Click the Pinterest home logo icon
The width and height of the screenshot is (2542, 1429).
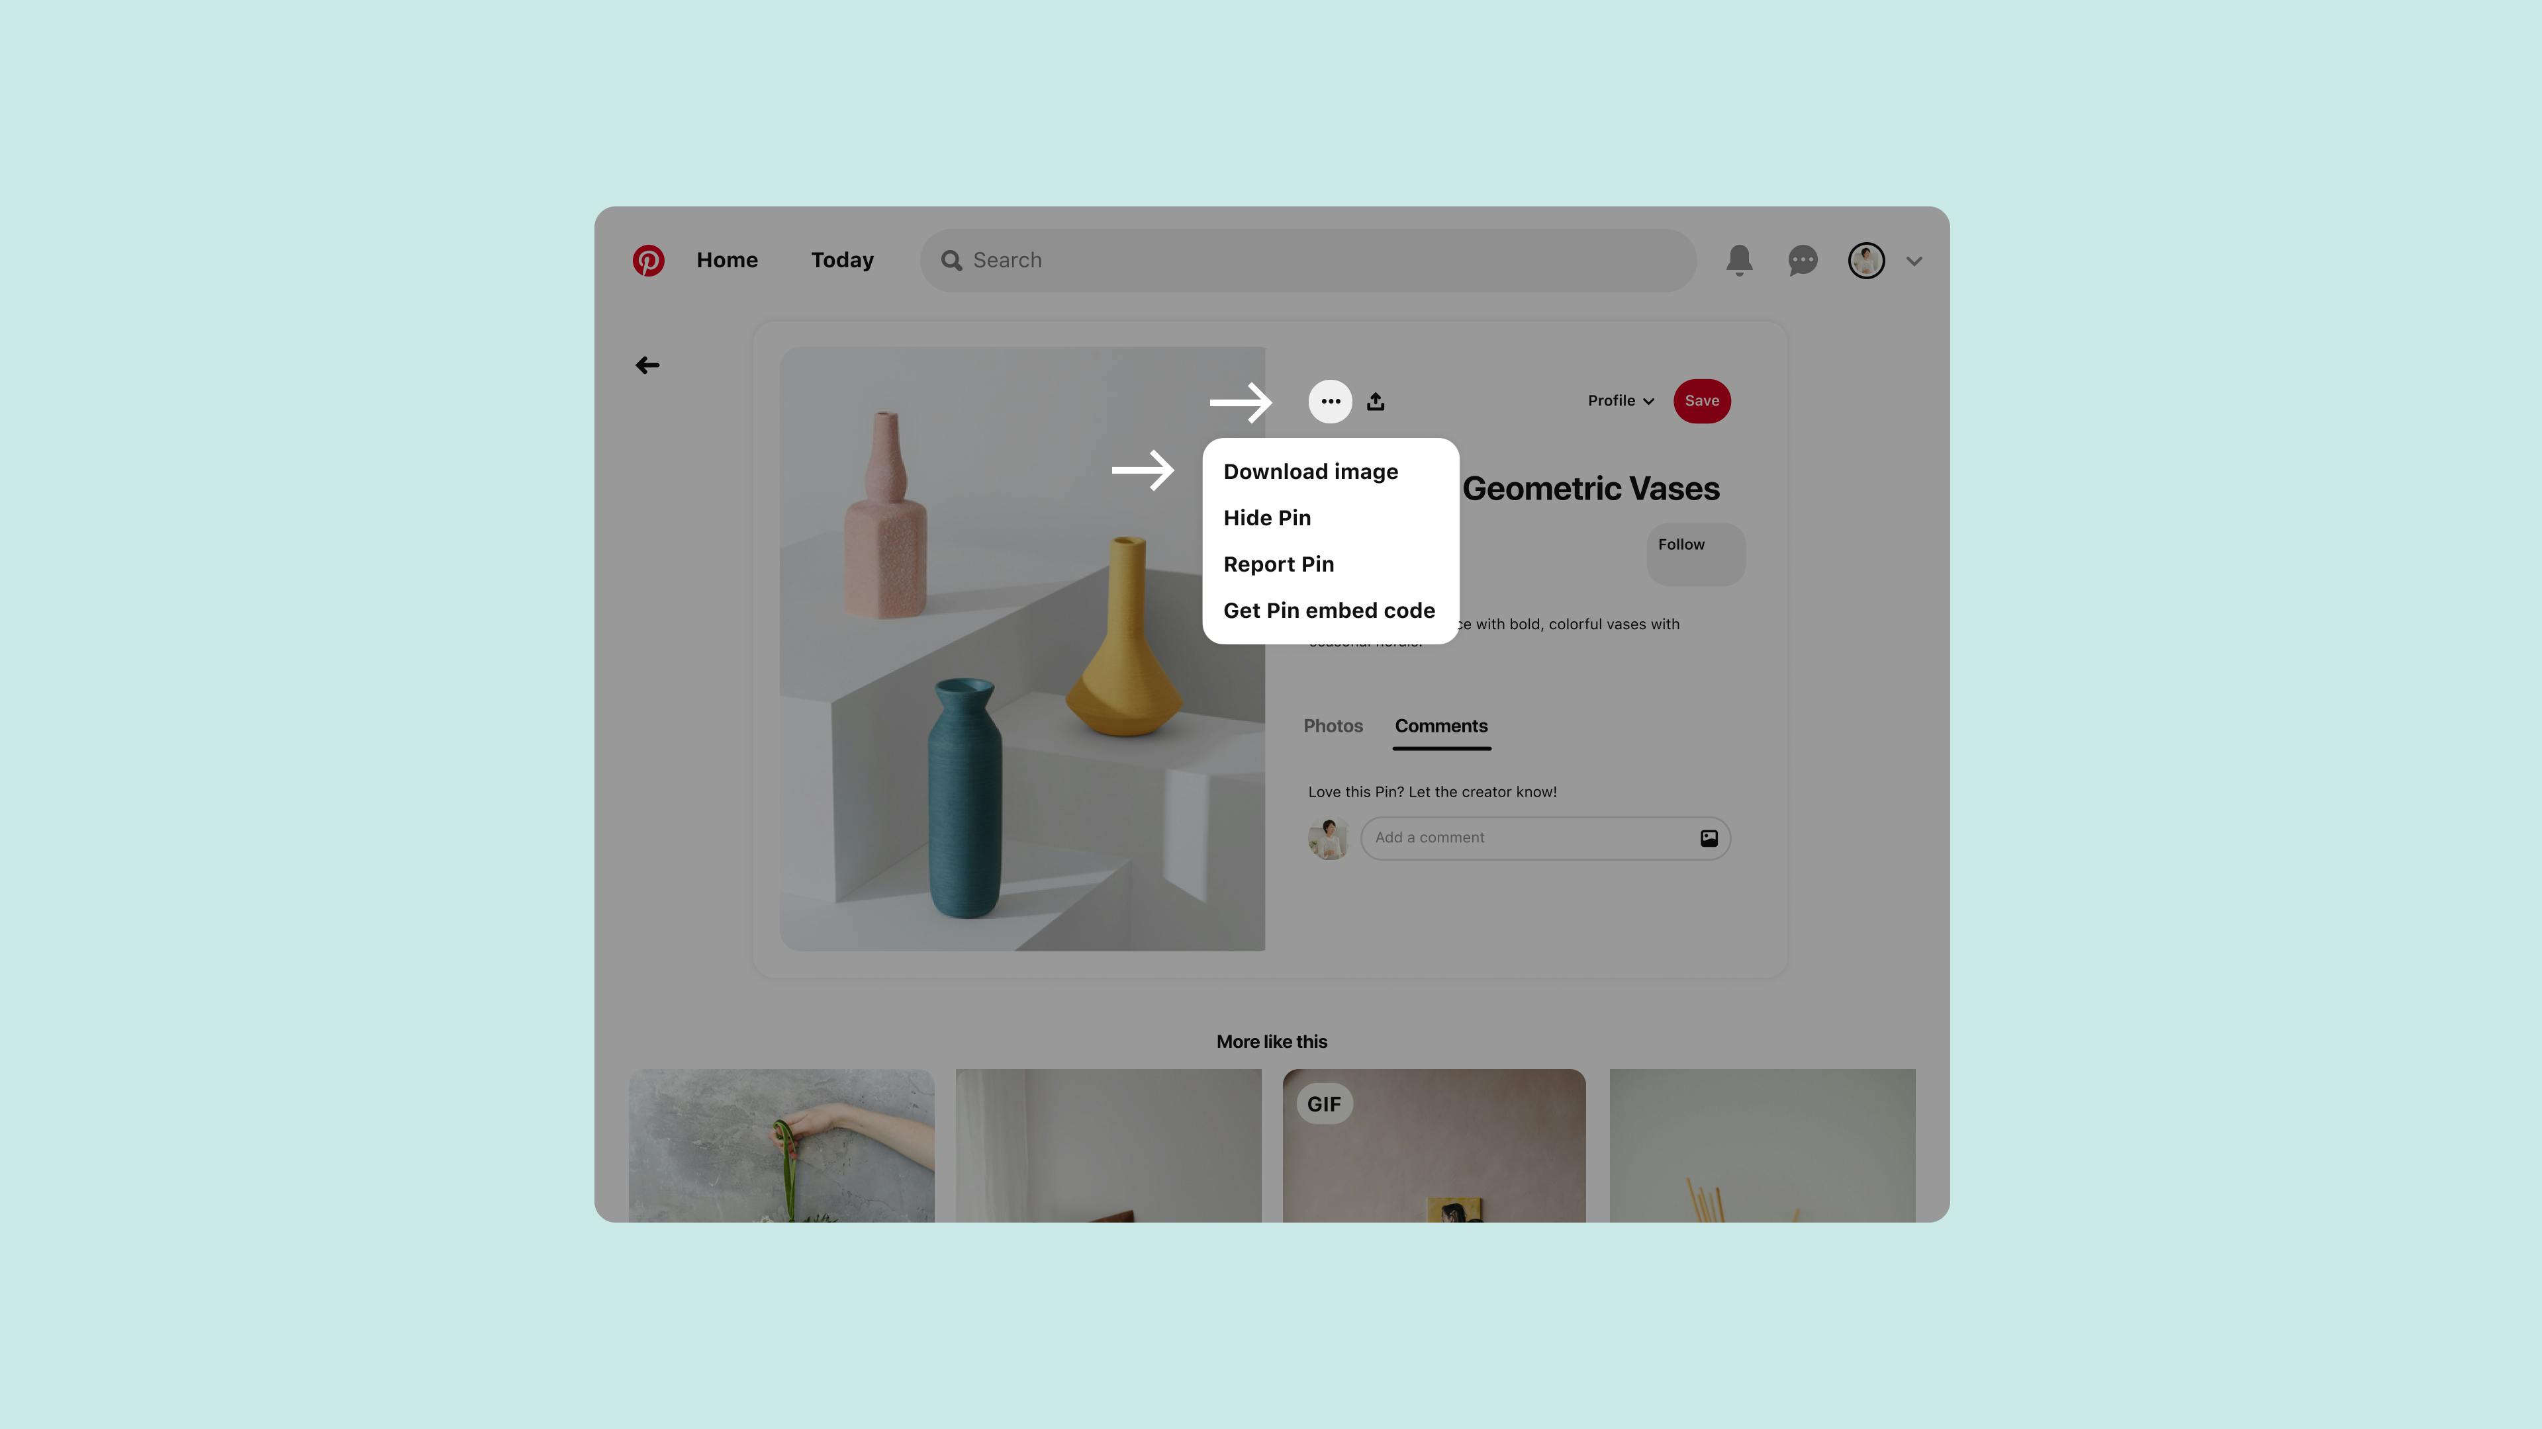(x=646, y=260)
